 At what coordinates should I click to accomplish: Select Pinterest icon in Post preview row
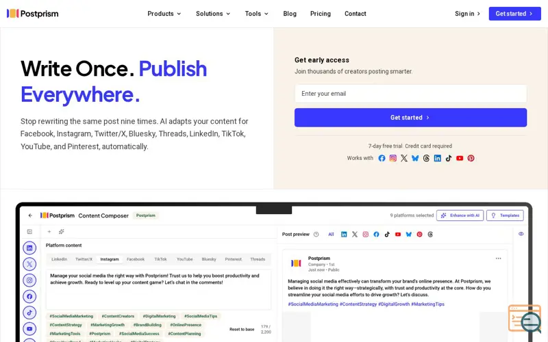pyautogui.click(x=420, y=235)
